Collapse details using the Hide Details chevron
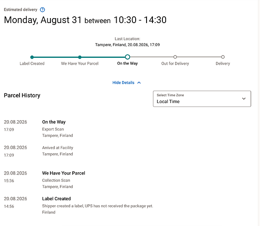 tap(139, 83)
